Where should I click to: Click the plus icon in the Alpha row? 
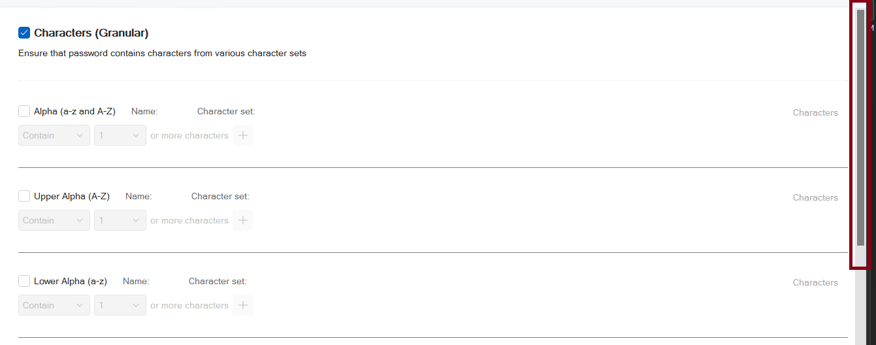pyautogui.click(x=243, y=135)
